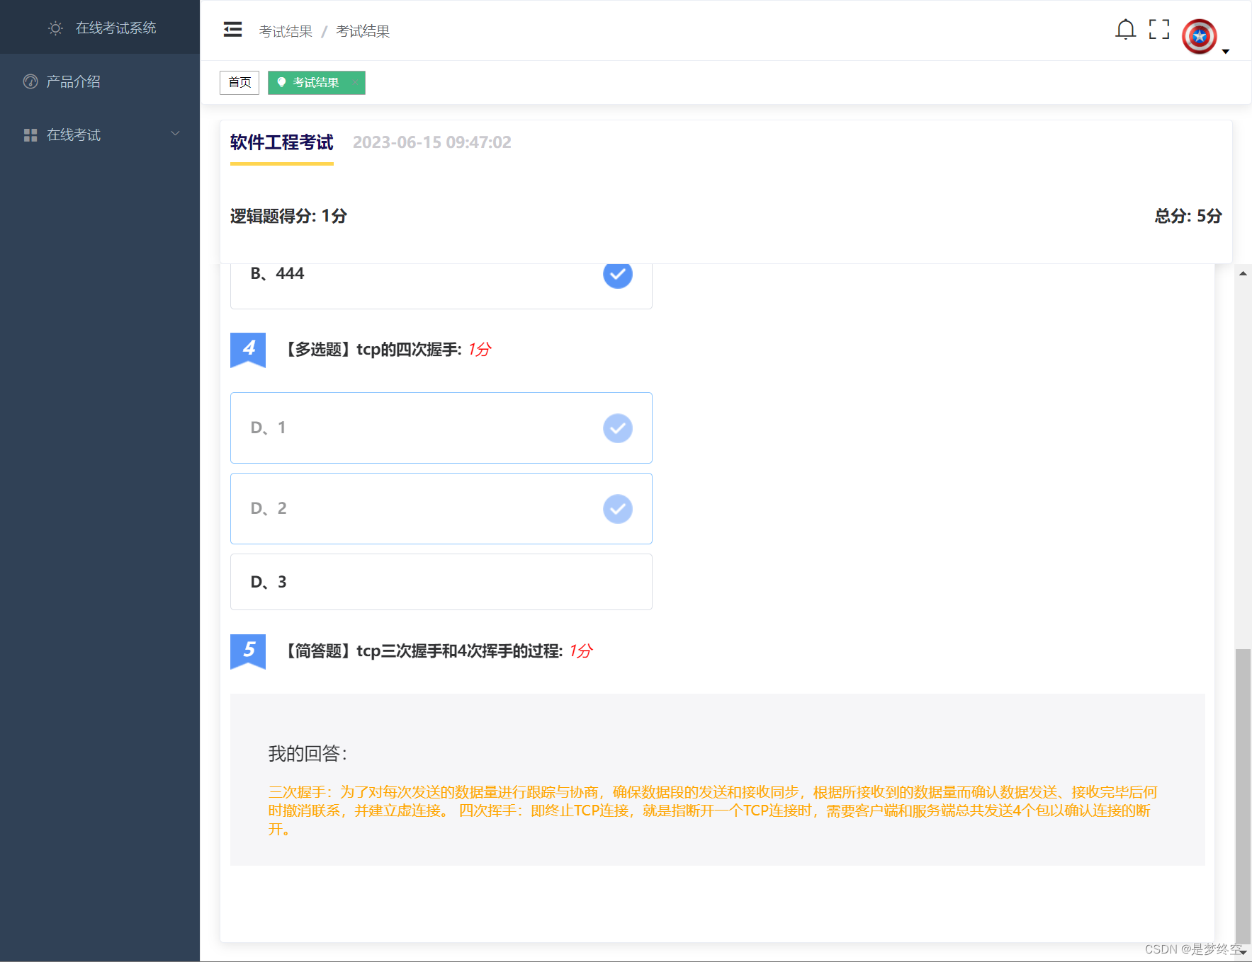Switch to the 首页 tab
The height and width of the screenshot is (962, 1252).
(x=239, y=82)
